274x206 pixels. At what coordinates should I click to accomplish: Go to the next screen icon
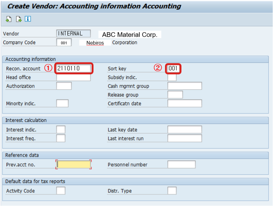pos(18,19)
